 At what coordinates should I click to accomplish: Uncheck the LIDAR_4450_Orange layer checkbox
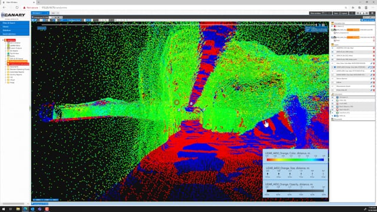coord(335,67)
